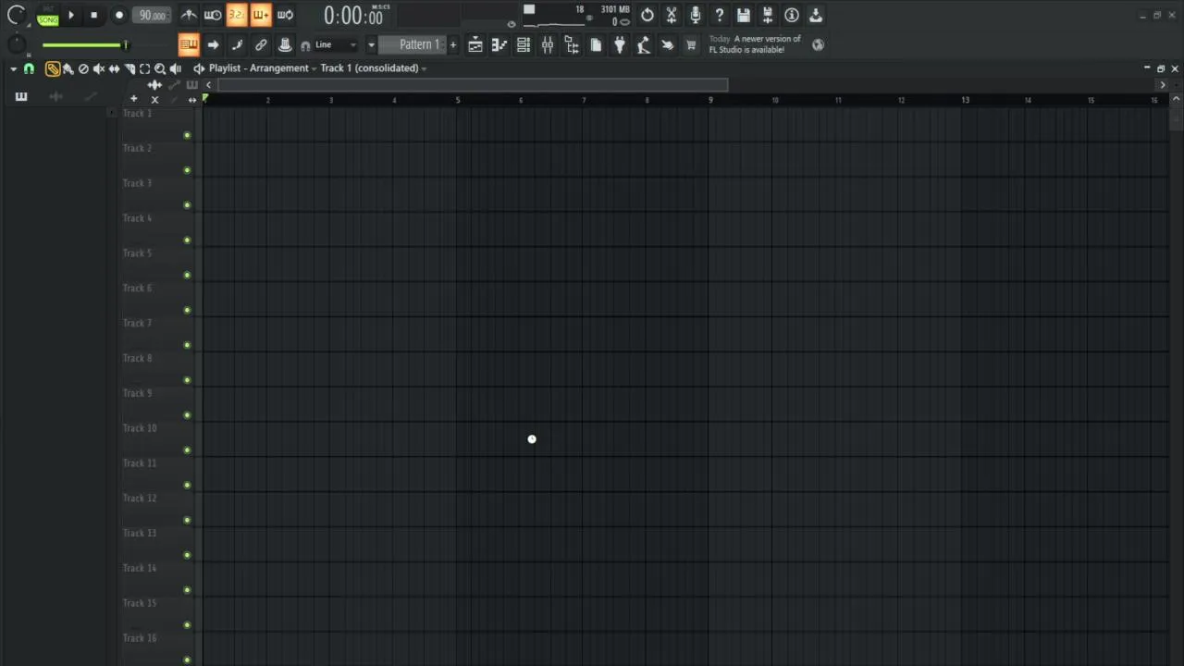Screen dimensions: 1184x666
Task: Toggle the step editing mode icon
Action: [x=237, y=44]
